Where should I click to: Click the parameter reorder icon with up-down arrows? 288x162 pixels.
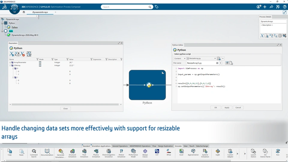[29, 54]
